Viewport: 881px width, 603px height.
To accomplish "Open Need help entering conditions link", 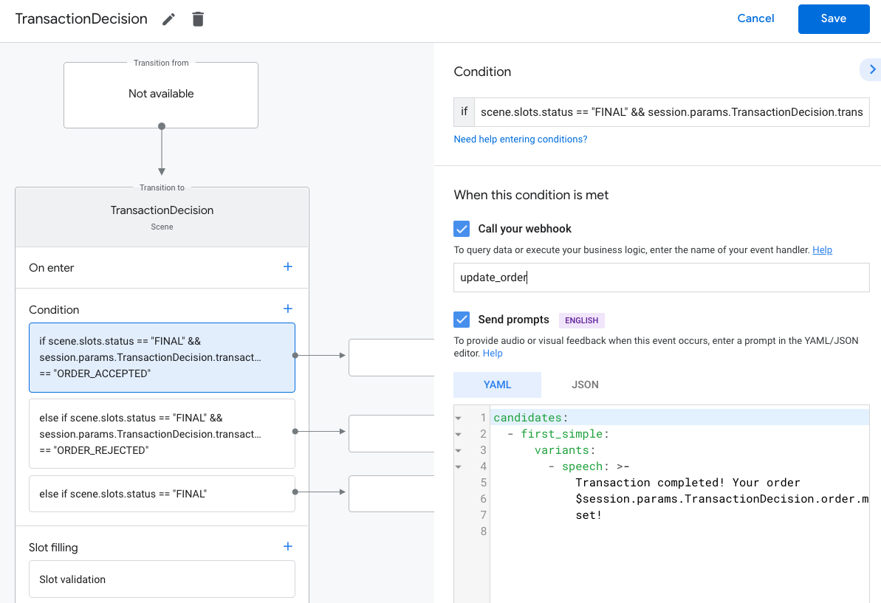I will pyautogui.click(x=521, y=139).
